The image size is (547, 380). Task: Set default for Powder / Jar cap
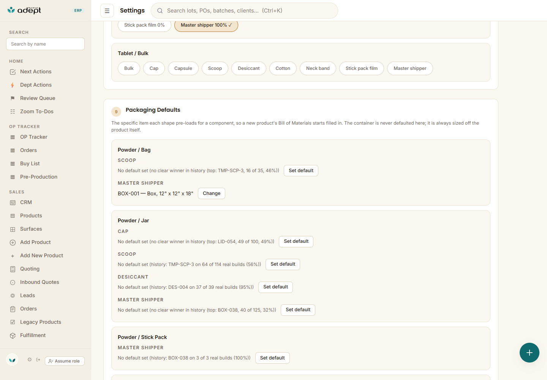click(x=296, y=242)
